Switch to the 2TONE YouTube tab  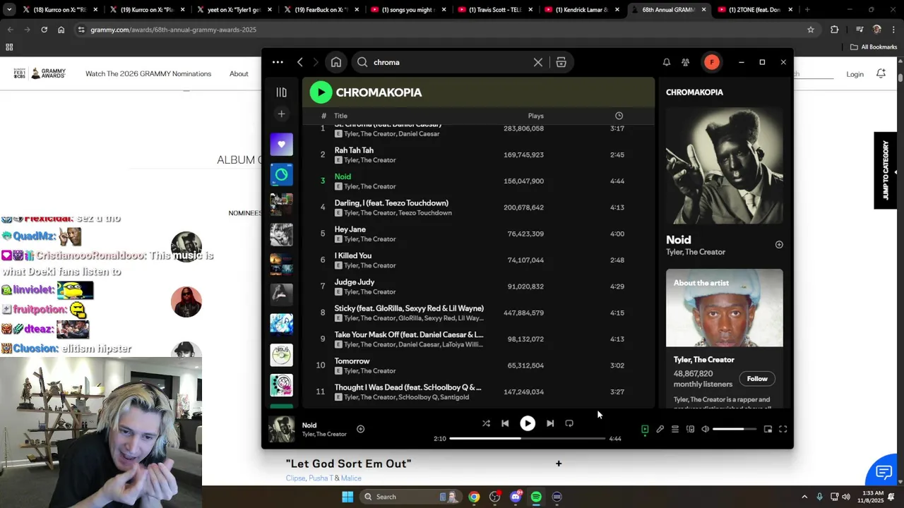[x=754, y=10]
